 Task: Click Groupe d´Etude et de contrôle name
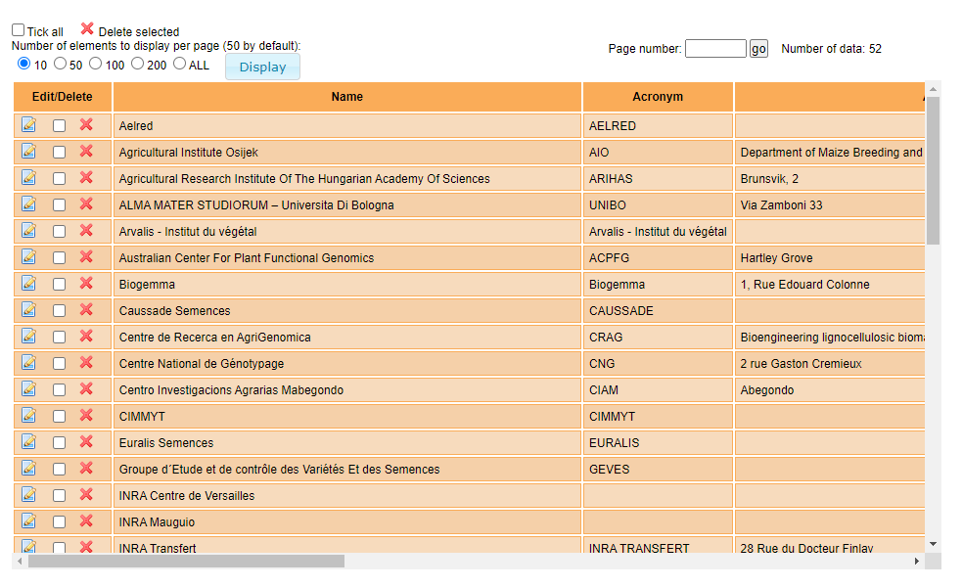280,469
